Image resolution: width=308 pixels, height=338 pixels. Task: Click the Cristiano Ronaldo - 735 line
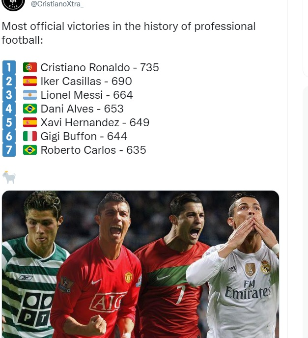click(x=100, y=67)
